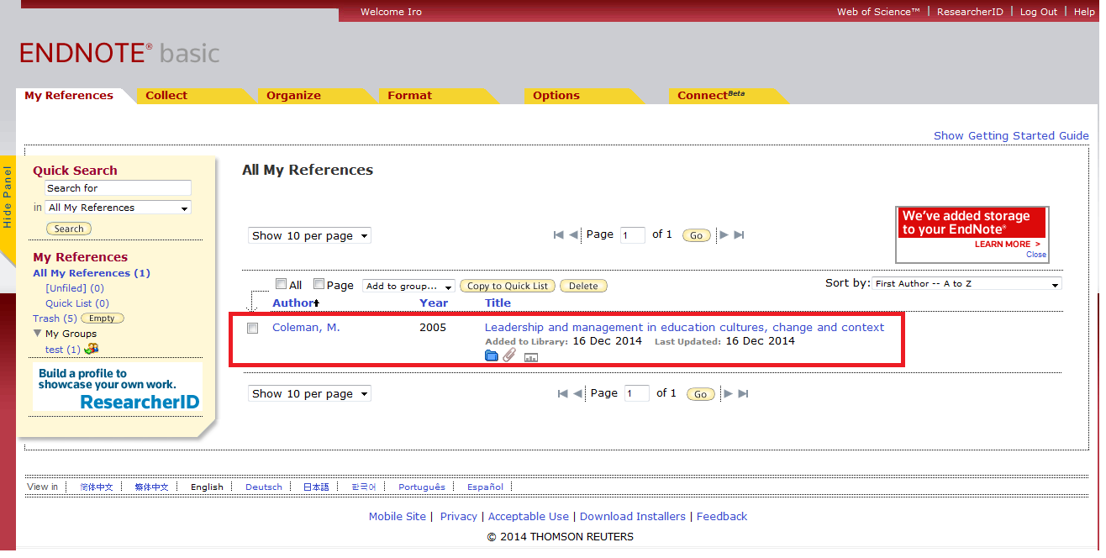
Task: Switch language to Deutsch
Action: [x=264, y=487]
